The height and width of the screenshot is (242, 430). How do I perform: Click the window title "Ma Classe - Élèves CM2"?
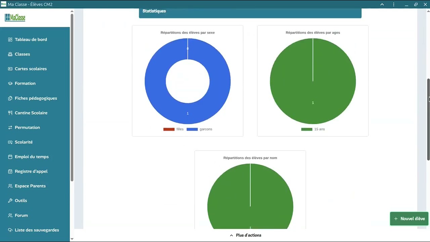(30, 4)
